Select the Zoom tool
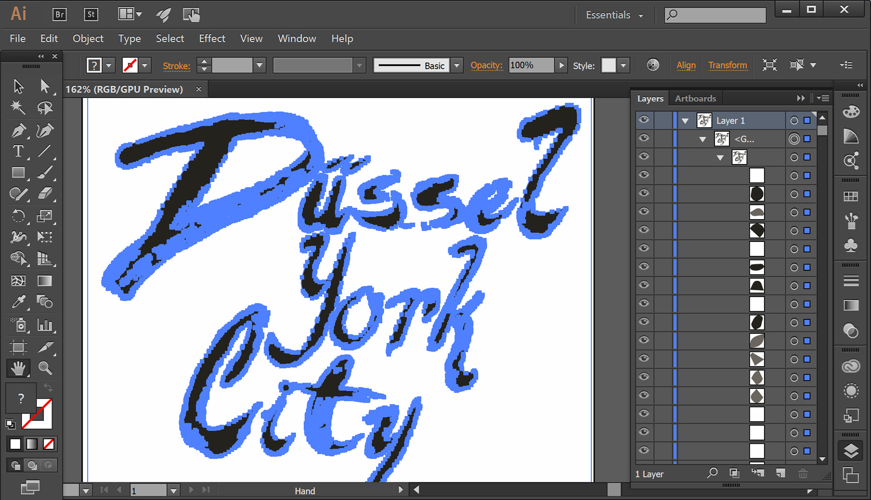Image resolution: width=871 pixels, height=500 pixels. pyautogui.click(x=44, y=368)
